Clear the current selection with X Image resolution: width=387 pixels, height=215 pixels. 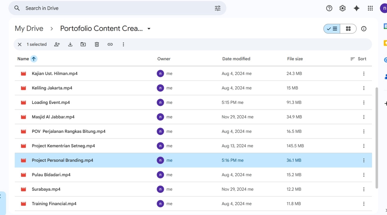point(19,44)
